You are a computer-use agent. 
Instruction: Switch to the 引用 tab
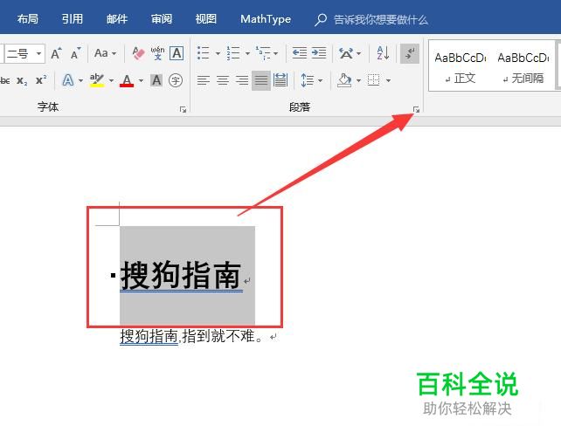tap(72, 19)
